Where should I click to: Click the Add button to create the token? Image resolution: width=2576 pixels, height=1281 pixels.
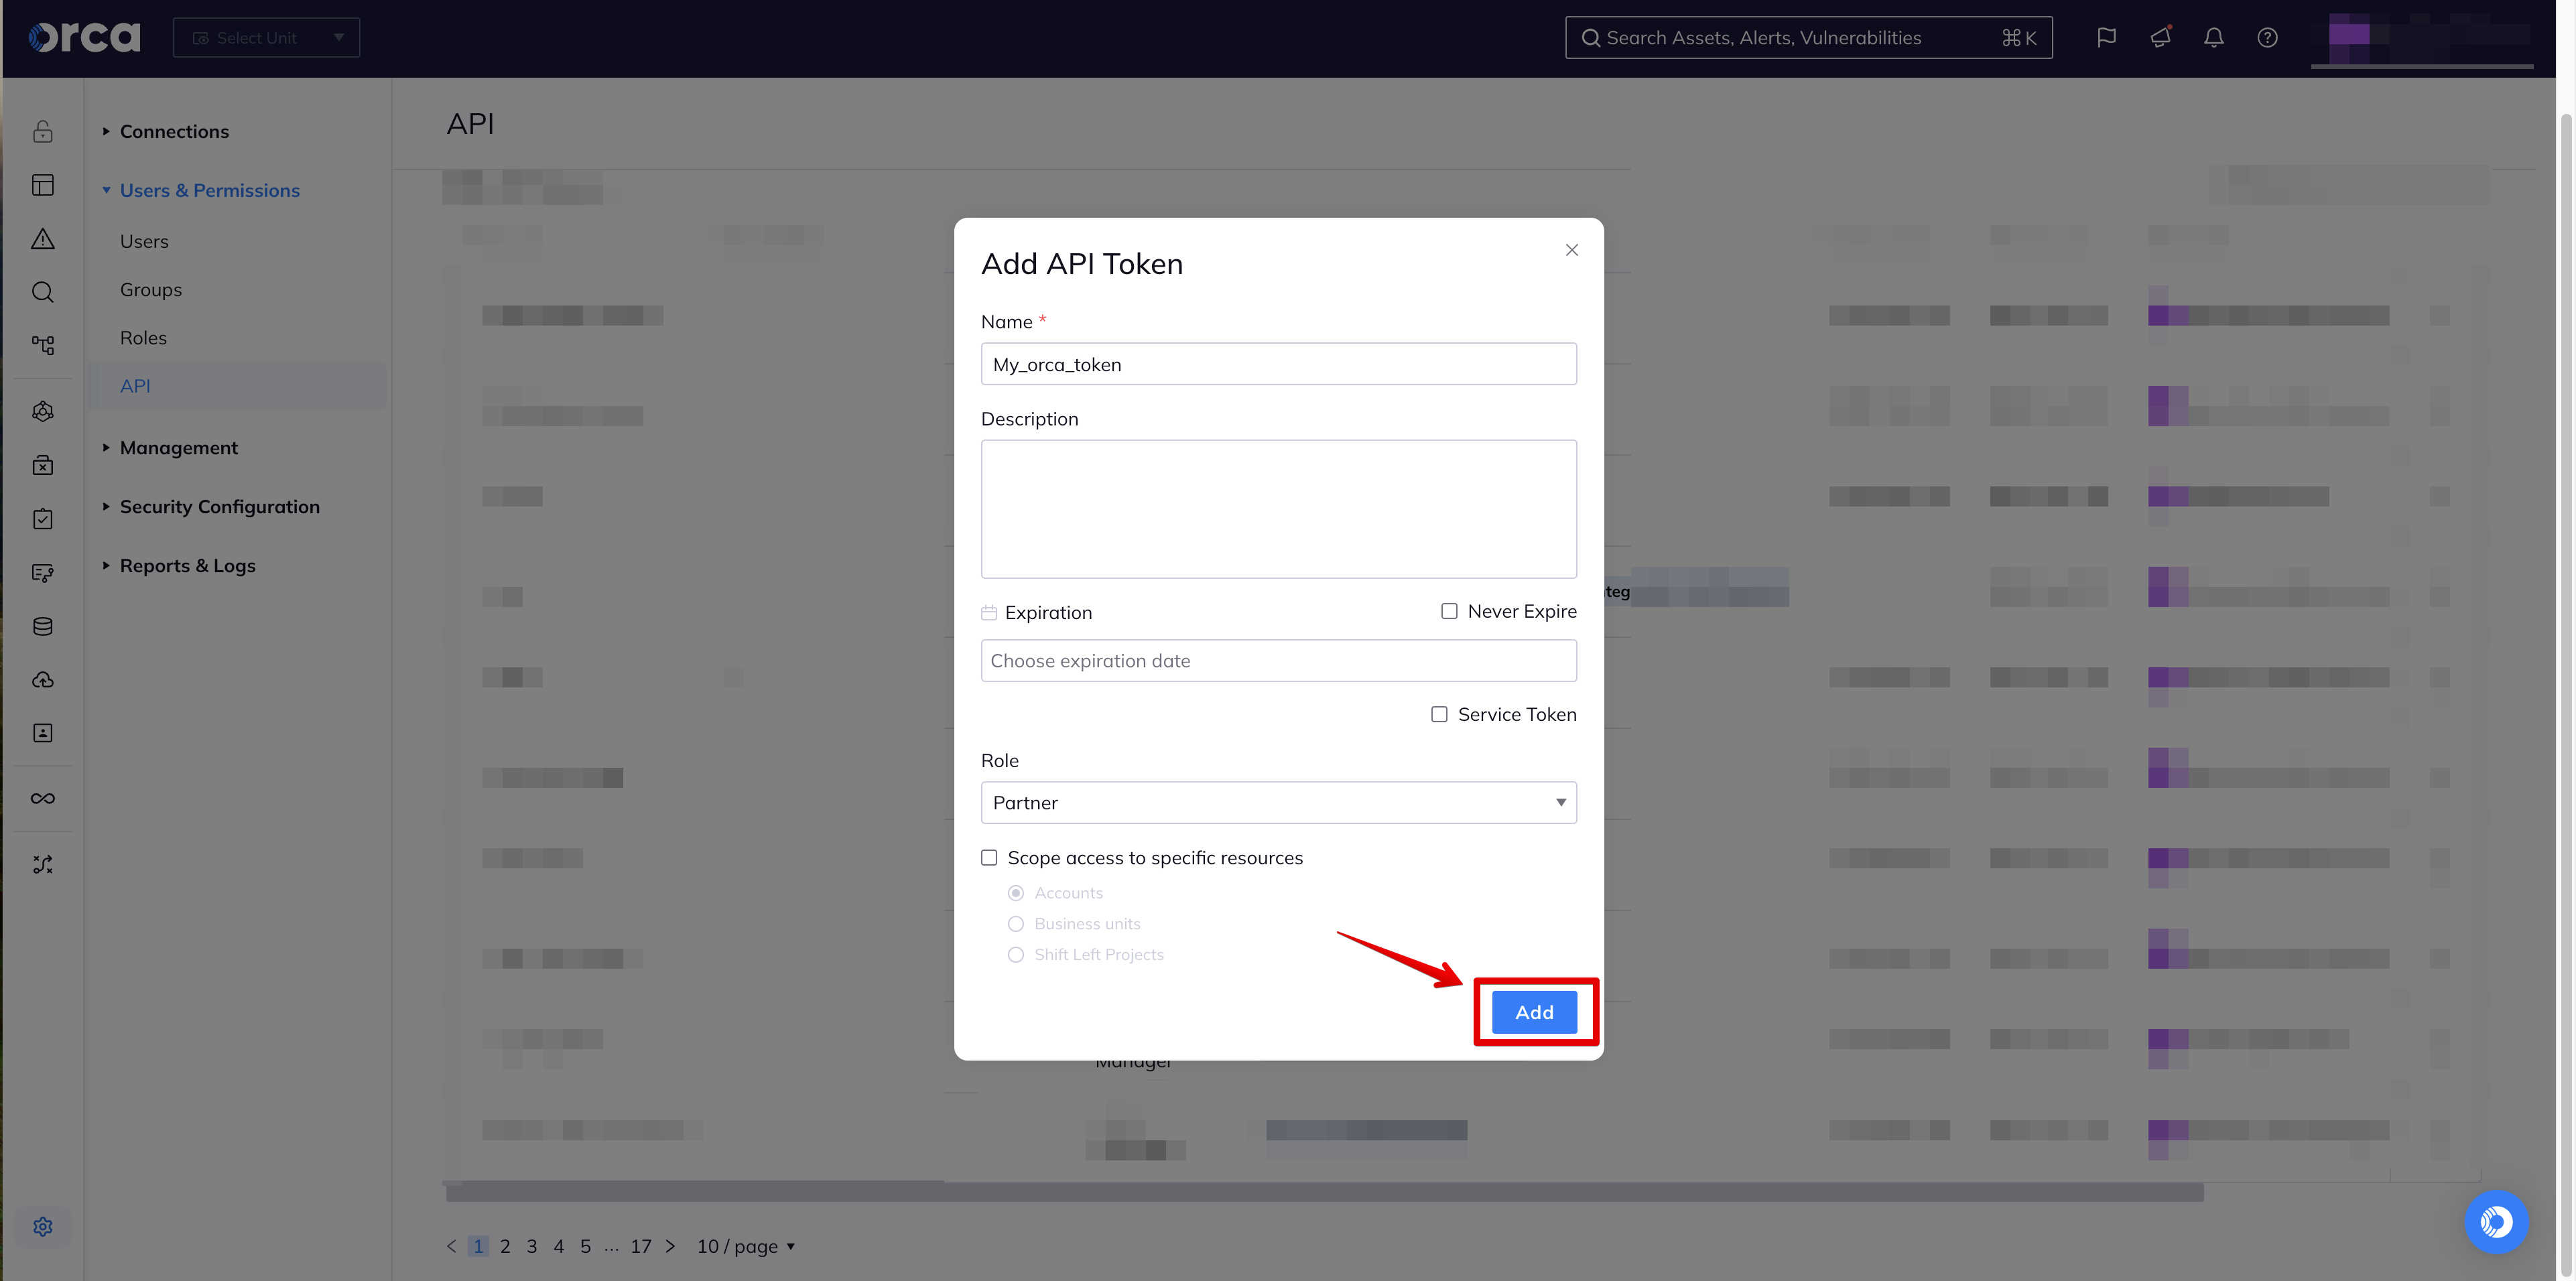coord(1534,1011)
